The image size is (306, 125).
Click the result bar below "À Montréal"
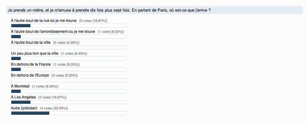pos(68,91)
